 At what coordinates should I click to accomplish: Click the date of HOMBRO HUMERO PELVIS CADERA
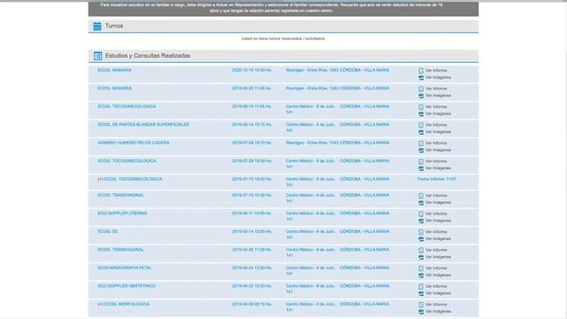[x=252, y=143]
